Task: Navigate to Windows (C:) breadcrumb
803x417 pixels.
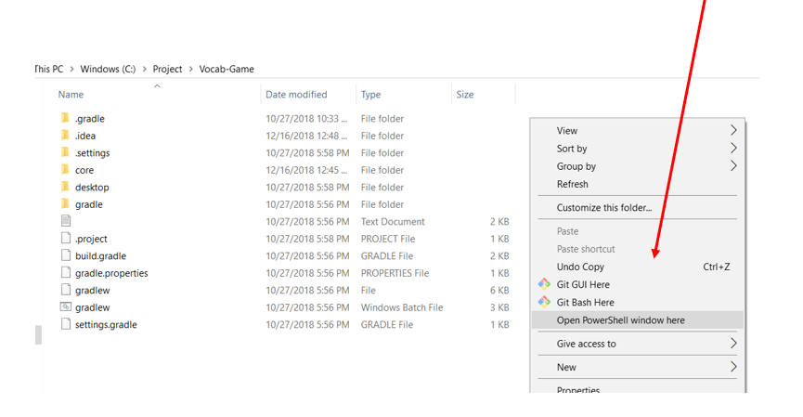Action: coord(108,69)
